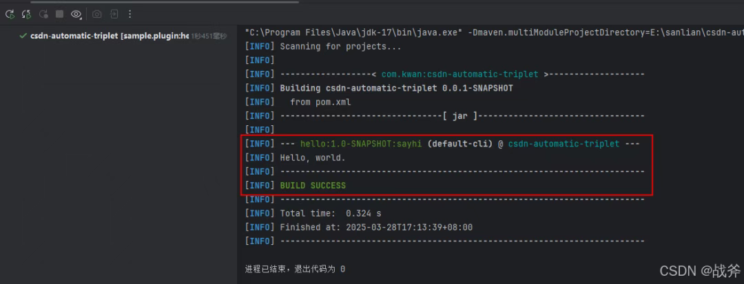Viewport: 744px width, 284px height.
Task: Click the Total time output line
Action: click(x=330, y=213)
